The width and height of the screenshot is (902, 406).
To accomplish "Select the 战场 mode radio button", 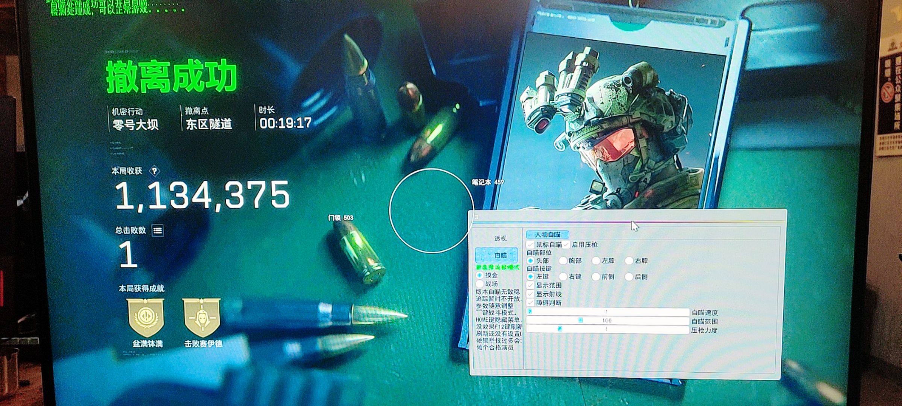I will tap(480, 284).
